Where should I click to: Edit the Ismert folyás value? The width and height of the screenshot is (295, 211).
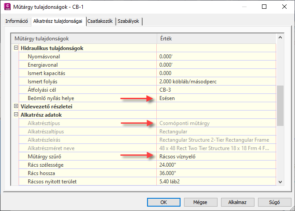tap(216, 82)
